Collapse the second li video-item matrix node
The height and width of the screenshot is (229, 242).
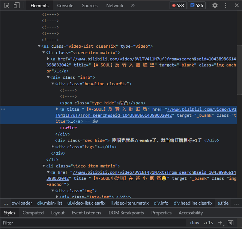(44, 166)
